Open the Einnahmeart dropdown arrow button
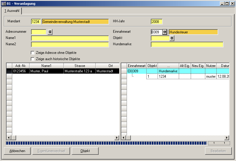 [x=165, y=32]
